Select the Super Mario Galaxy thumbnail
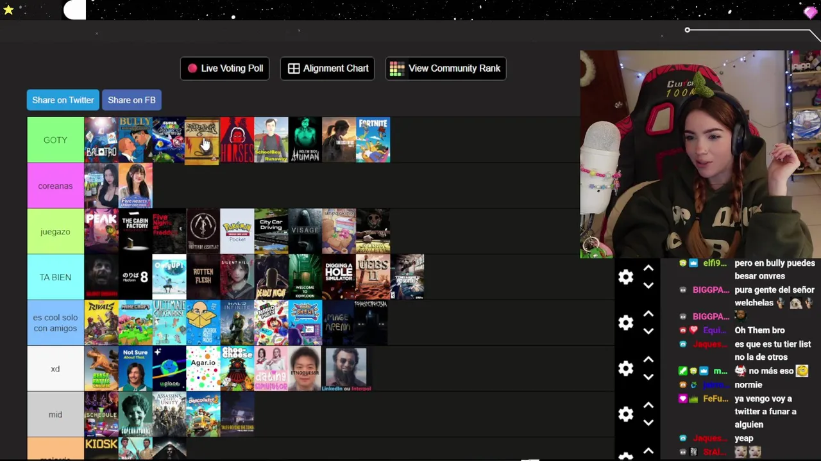 (x=169, y=140)
